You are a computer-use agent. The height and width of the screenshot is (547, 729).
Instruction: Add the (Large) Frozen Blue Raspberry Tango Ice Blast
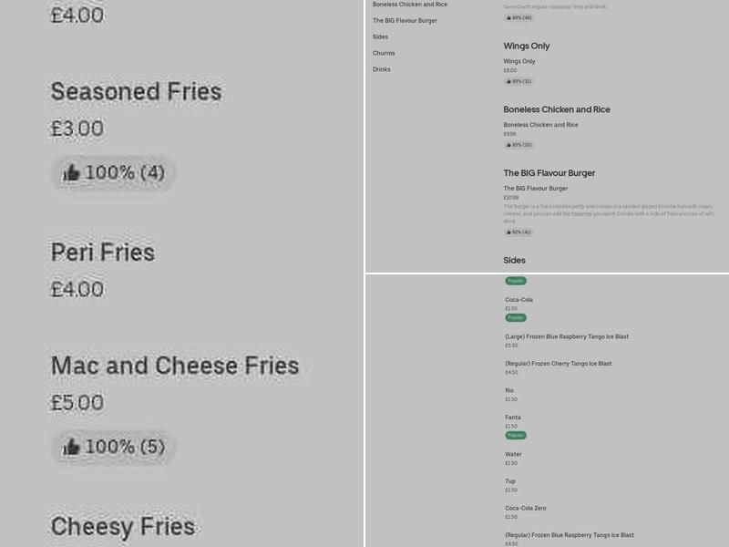565,335
